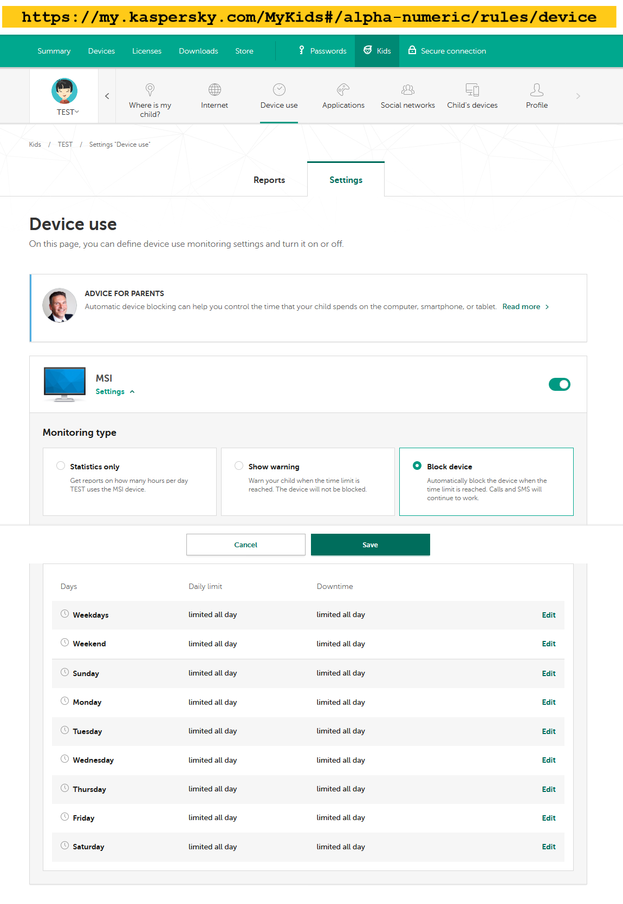
Task: Open the TEST child selector dropdown
Action: point(68,112)
